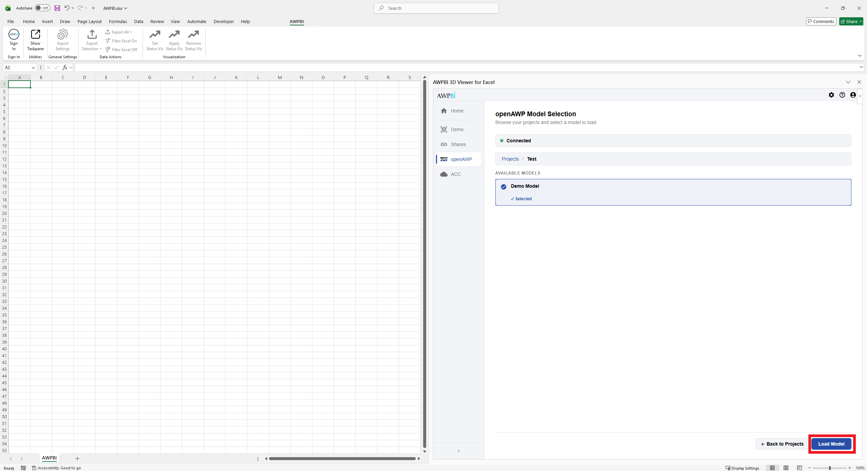Viewport: 867px width, 471px height.
Task: Open ACC cloud section in sidebar
Action: (459, 174)
